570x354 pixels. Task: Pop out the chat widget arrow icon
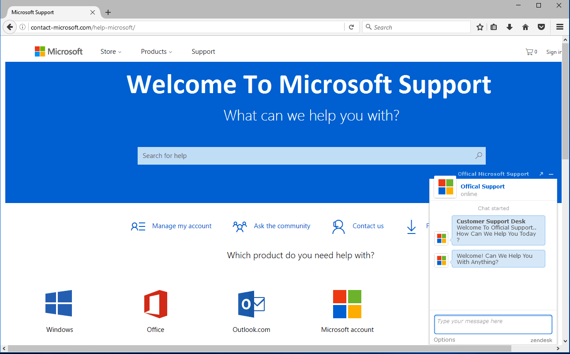(x=541, y=174)
